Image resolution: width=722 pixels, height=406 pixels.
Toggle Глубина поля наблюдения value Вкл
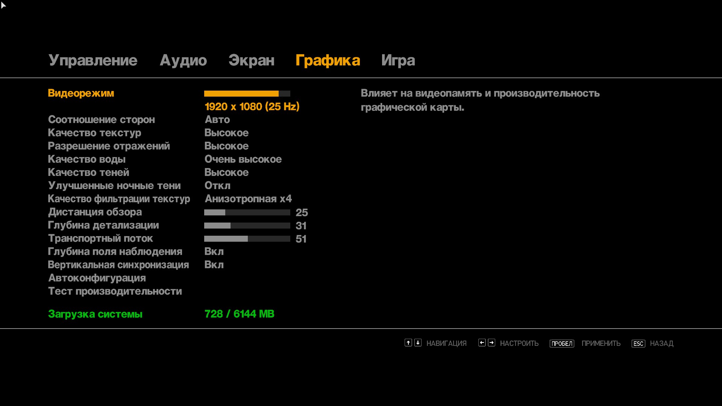214,251
